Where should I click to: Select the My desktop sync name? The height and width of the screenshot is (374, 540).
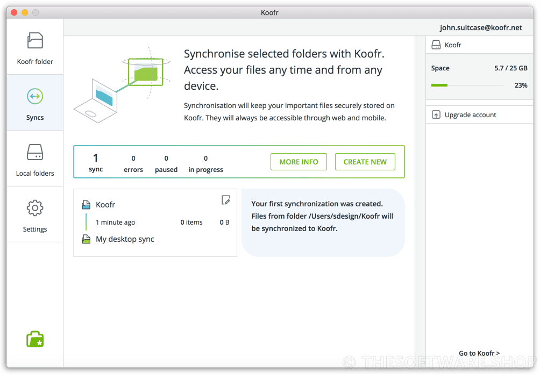pyautogui.click(x=125, y=239)
